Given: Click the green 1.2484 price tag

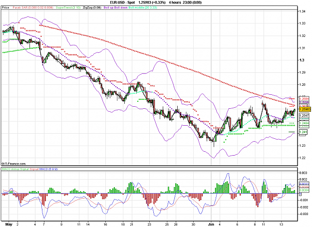Looking at the screenshot, I should point(304,123).
